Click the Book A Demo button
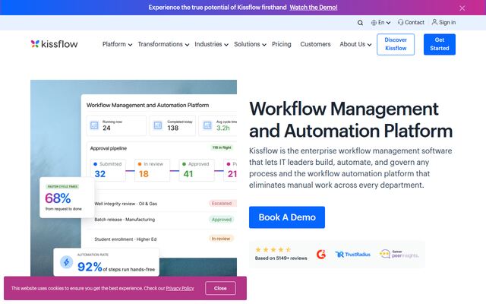This screenshot has width=486, height=304. 287,217
